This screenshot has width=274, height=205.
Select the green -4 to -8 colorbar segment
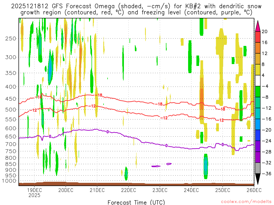pyautogui.click(x=258, y=92)
